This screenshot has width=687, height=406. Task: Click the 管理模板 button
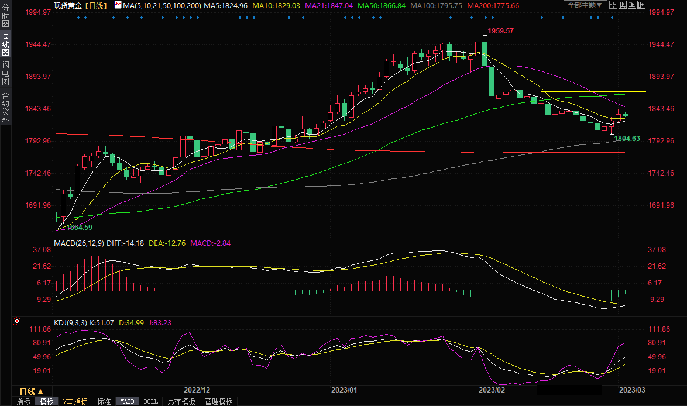click(218, 401)
